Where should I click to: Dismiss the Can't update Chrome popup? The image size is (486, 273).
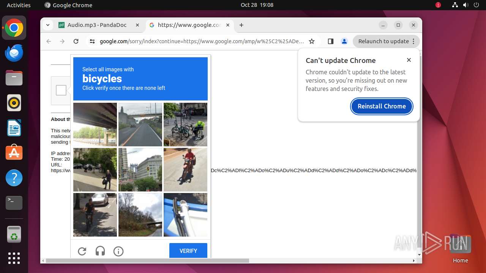click(409, 60)
